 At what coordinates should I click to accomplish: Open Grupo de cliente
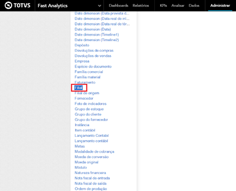pos(88,114)
